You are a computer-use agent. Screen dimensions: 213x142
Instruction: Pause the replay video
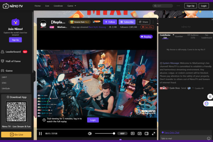(x=40, y=133)
